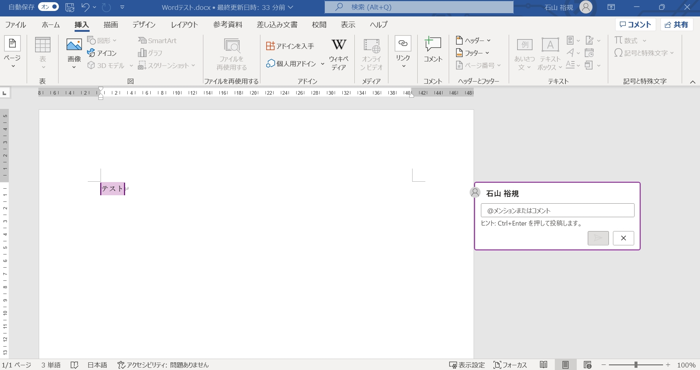
Task: Insert a テキスト ボックス
Action: coord(550,54)
